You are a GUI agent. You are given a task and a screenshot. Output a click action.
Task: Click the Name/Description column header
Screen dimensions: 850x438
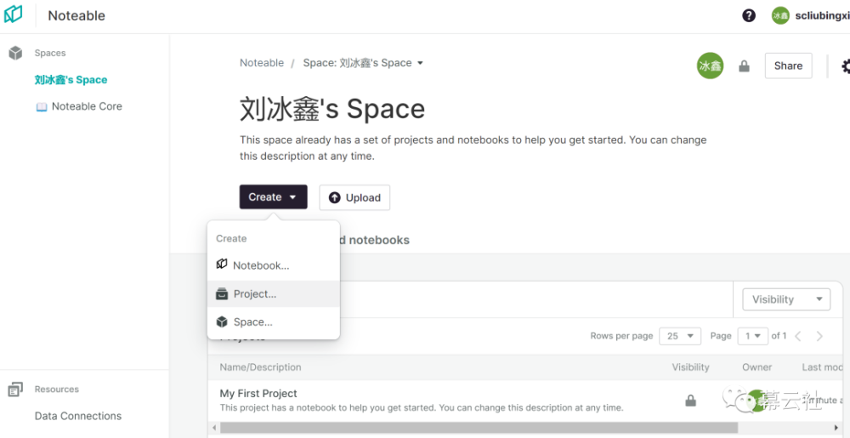click(x=260, y=367)
